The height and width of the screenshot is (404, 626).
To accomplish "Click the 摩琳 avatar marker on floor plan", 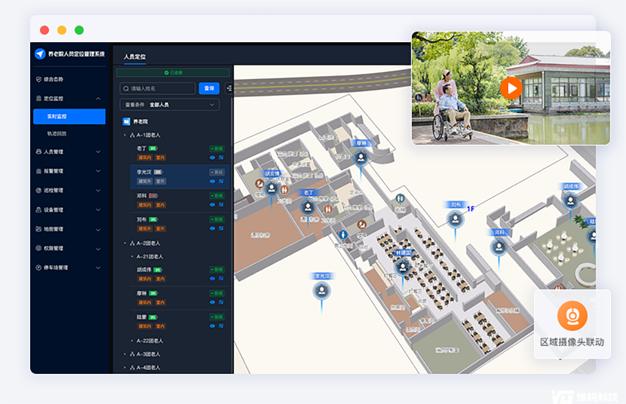I will 361,158.
